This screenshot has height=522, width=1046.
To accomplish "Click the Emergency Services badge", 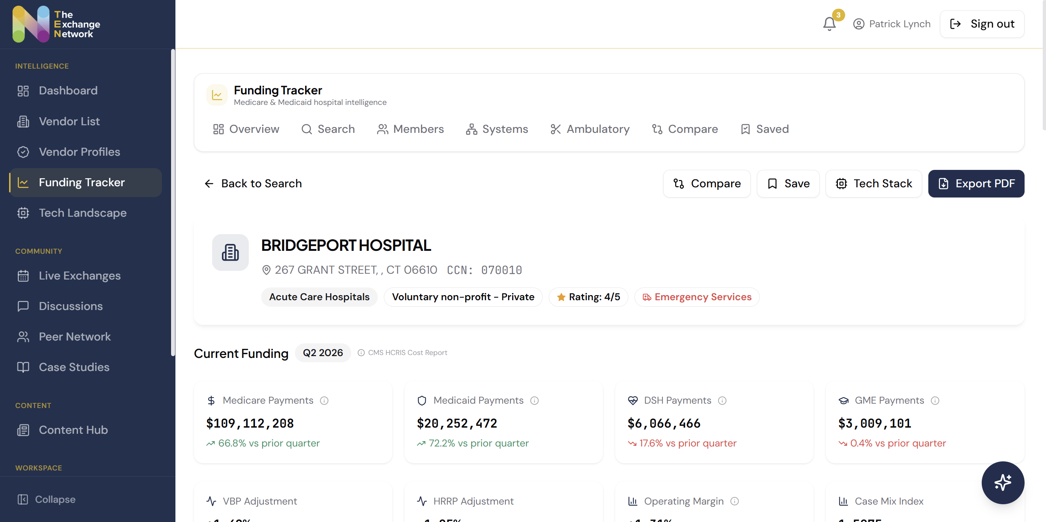I will coord(697,297).
